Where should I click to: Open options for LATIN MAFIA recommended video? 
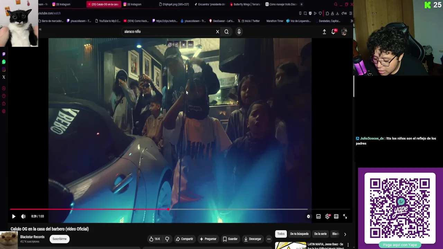coord(348,245)
